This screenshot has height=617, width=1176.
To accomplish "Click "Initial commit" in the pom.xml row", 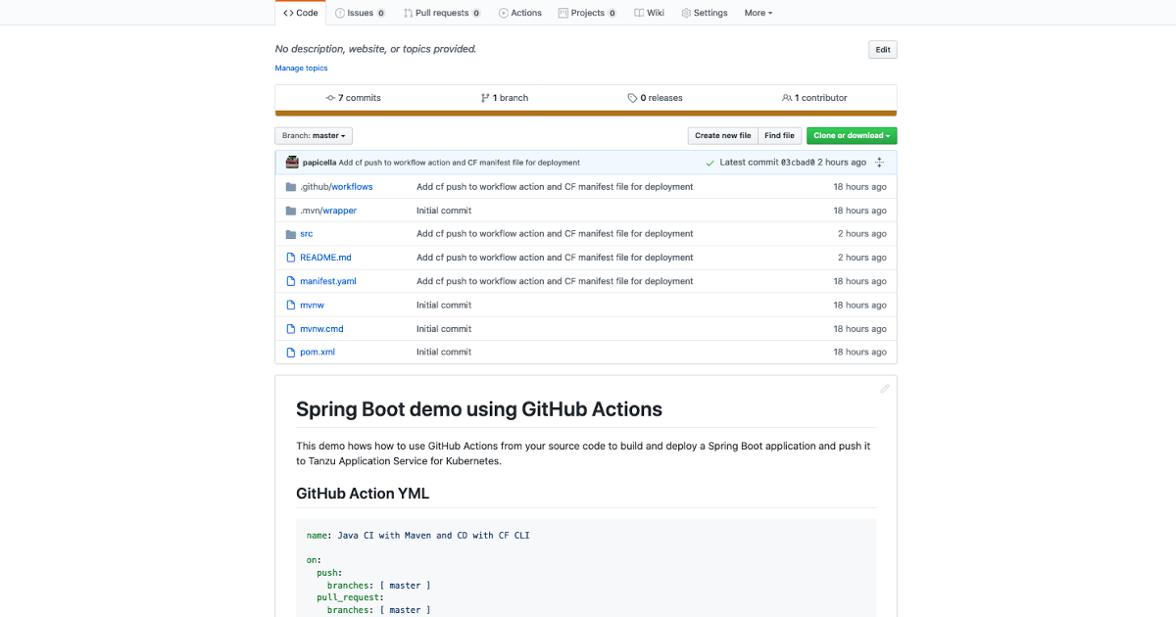I will pyautogui.click(x=444, y=353).
